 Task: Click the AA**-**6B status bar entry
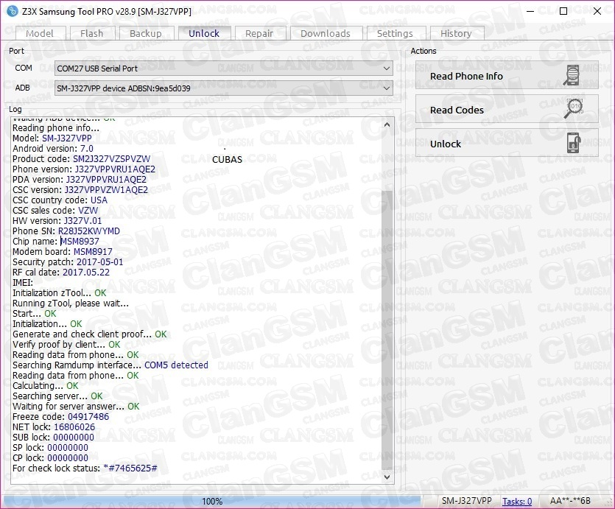570,501
